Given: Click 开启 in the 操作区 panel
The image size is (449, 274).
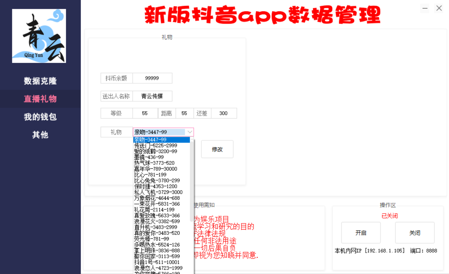Looking at the screenshot, I should pos(361,233).
